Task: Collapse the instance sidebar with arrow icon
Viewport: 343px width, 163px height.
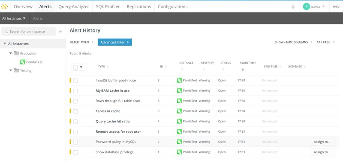Action: point(60,32)
